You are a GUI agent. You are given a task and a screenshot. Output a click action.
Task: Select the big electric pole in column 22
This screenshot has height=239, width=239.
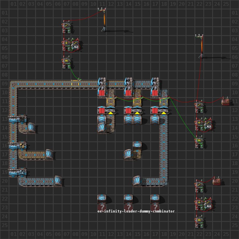click(x=201, y=46)
